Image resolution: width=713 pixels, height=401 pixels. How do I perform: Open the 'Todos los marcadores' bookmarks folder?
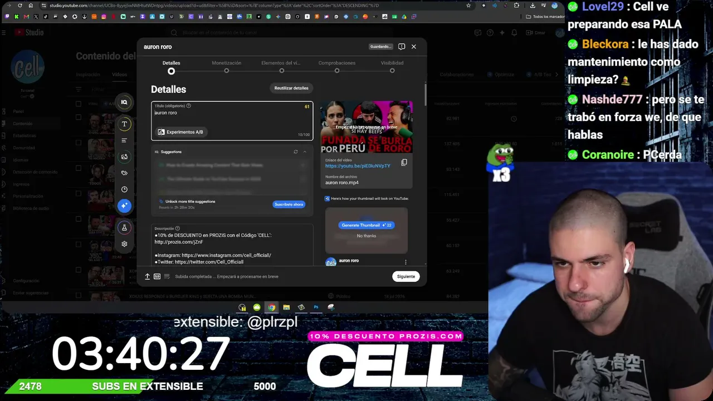tap(545, 17)
